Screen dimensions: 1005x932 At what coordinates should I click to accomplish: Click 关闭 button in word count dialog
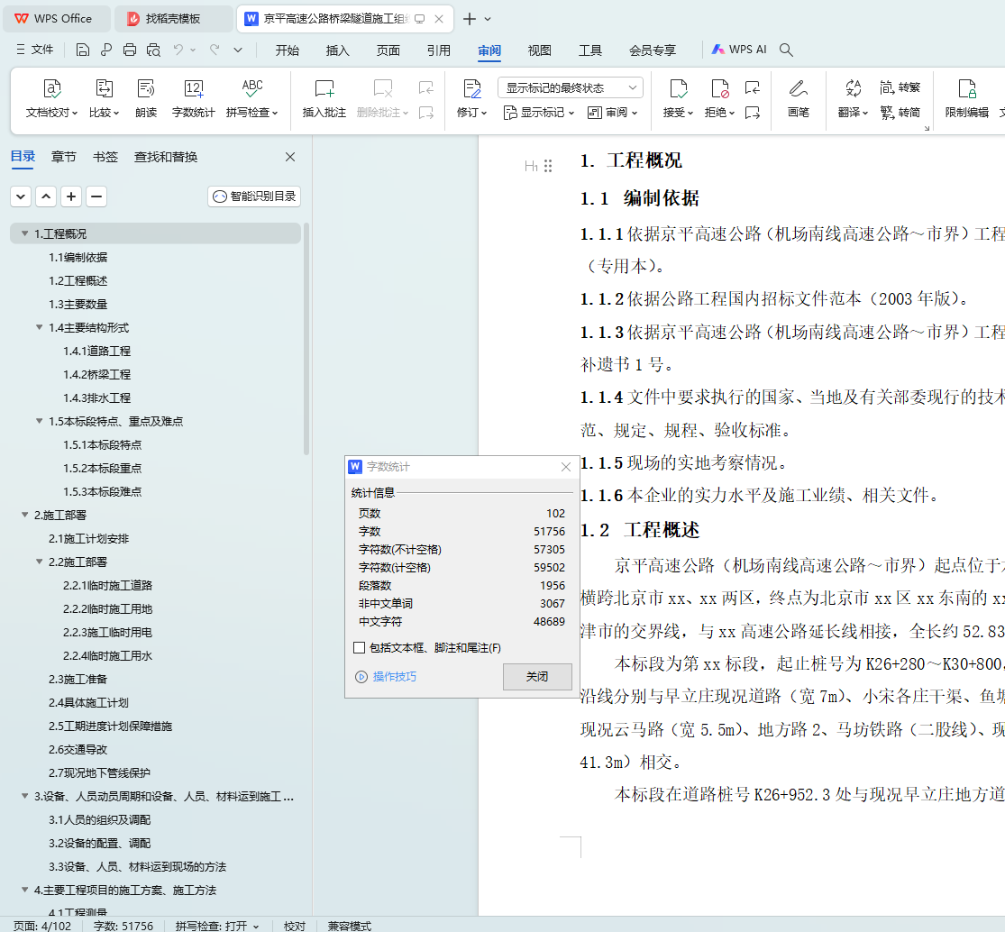tap(537, 676)
